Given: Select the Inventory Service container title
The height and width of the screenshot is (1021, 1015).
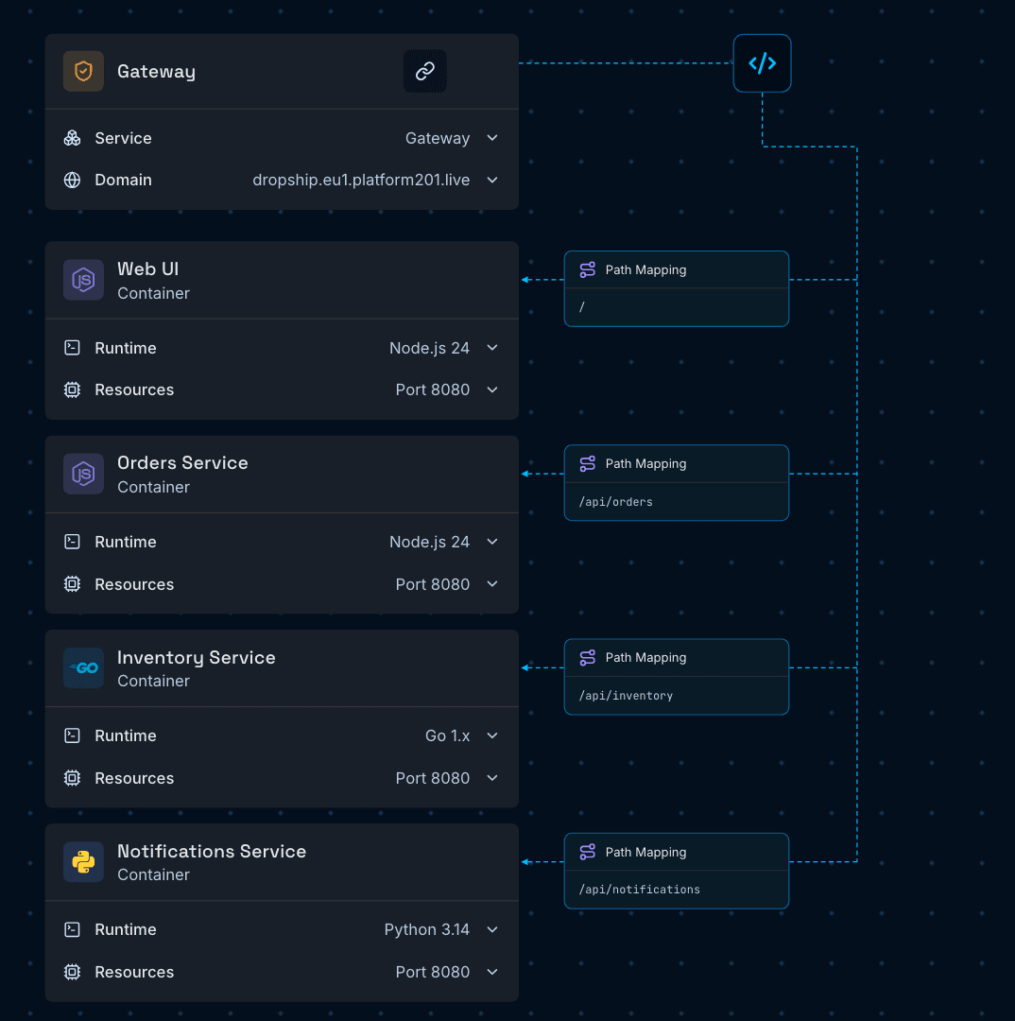Looking at the screenshot, I should [x=196, y=658].
